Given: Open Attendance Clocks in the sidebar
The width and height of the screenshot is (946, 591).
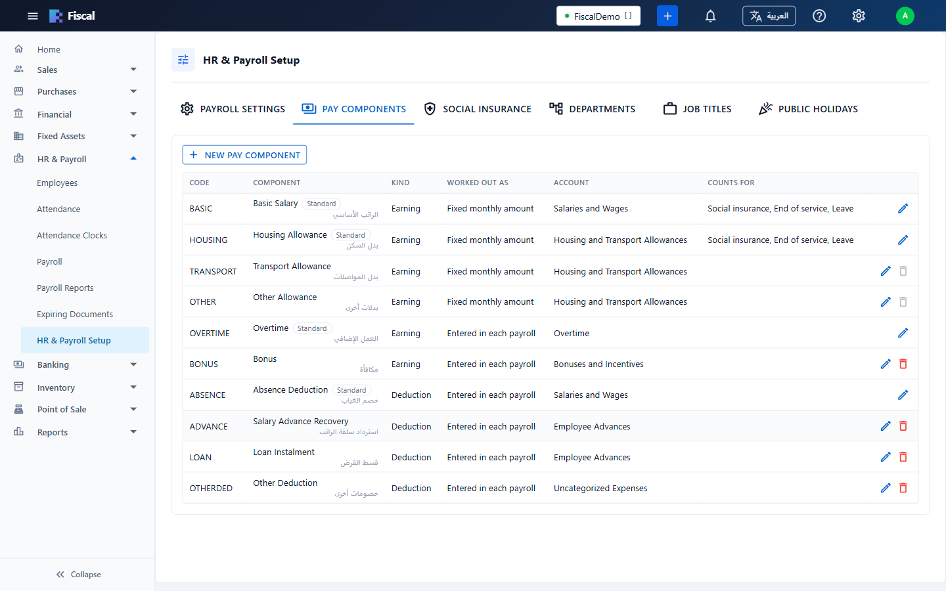Looking at the screenshot, I should click(85, 236).
